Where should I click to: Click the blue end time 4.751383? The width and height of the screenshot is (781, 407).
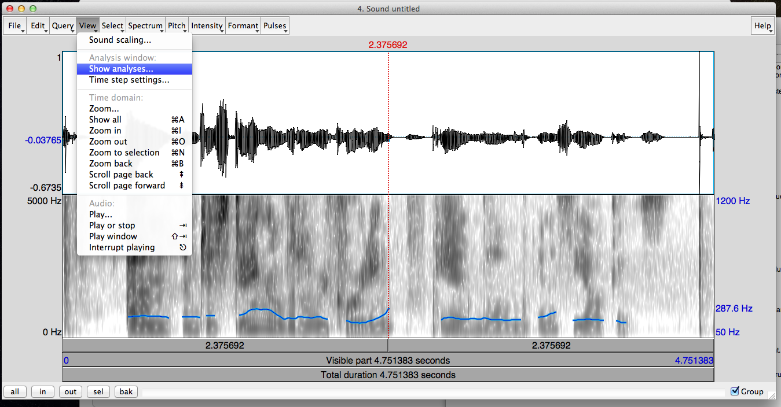pyautogui.click(x=694, y=361)
